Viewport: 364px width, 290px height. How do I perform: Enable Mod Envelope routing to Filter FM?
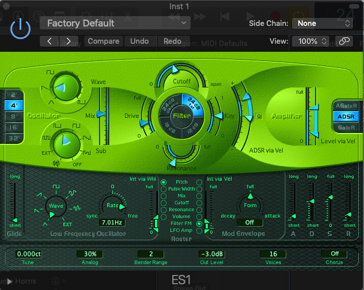click(x=199, y=224)
